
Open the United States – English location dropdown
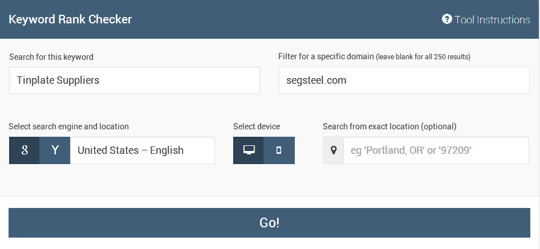tap(142, 150)
